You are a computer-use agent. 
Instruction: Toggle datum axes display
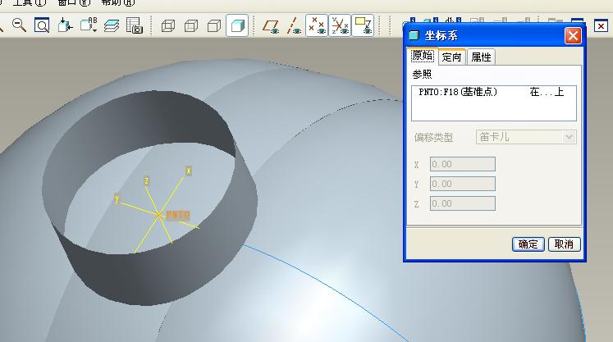pos(294,25)
